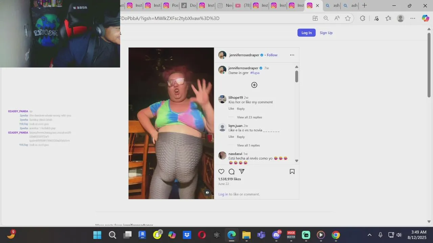
Task: Unmute video with the speaker icon
Action: click(x=207, y=192)
